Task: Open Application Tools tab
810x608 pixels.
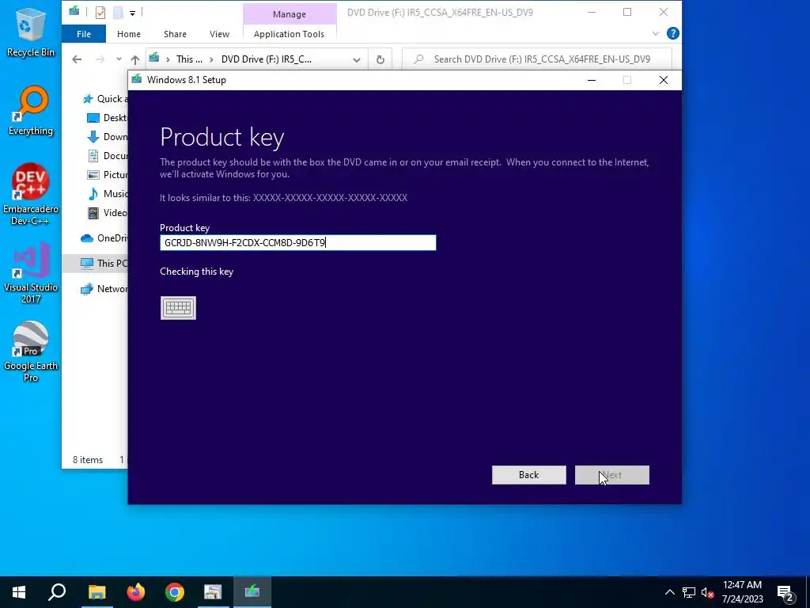Action: click(290, 34)
